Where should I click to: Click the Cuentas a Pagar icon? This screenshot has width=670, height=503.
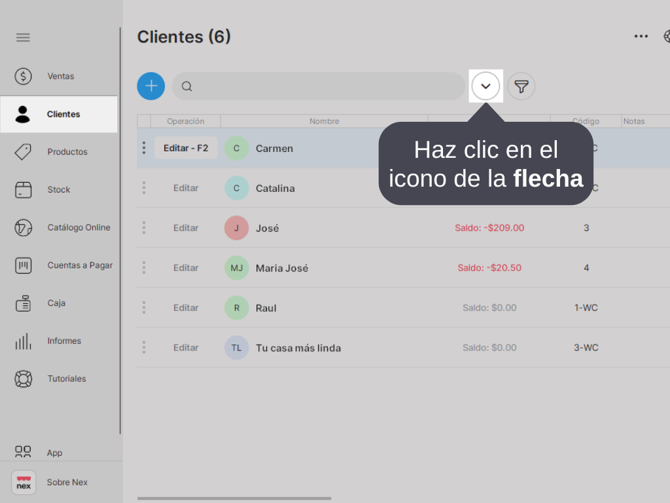tap(23, 265)
